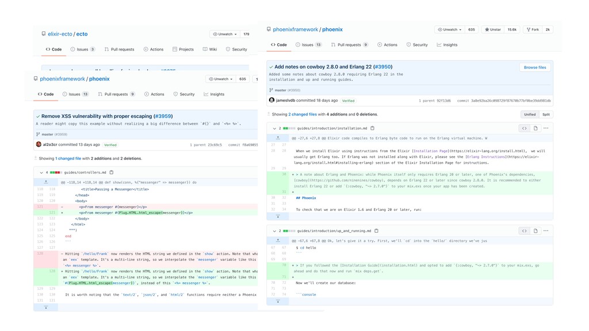Open Insights tab in left phoenix window
Screen dimensions: 589x331
(x=214, y=94)
